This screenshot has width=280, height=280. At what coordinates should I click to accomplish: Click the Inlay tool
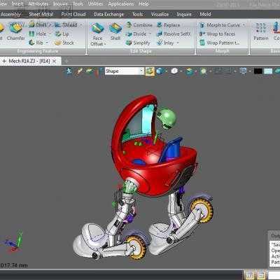(165, 43)
